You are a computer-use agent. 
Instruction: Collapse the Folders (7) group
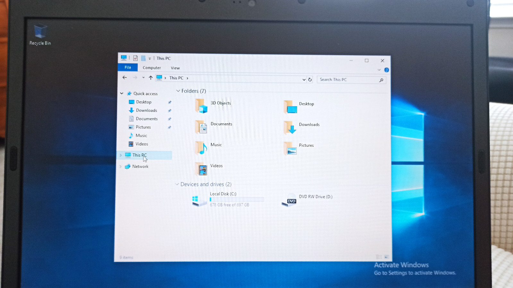click(x=178, y=91)
